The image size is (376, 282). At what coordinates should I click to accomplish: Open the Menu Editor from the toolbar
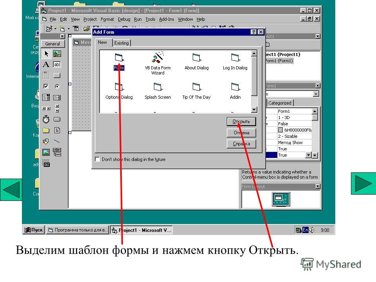pos(76,29)
